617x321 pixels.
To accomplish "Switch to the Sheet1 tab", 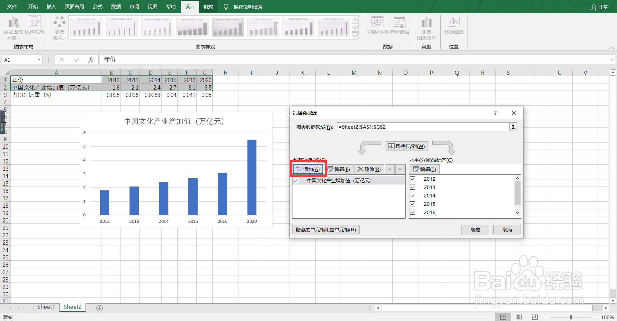I will [46, 307].
